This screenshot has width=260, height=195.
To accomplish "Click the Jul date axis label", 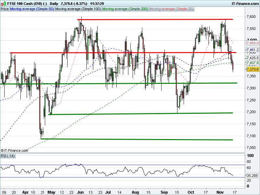I will pos(108,192).
